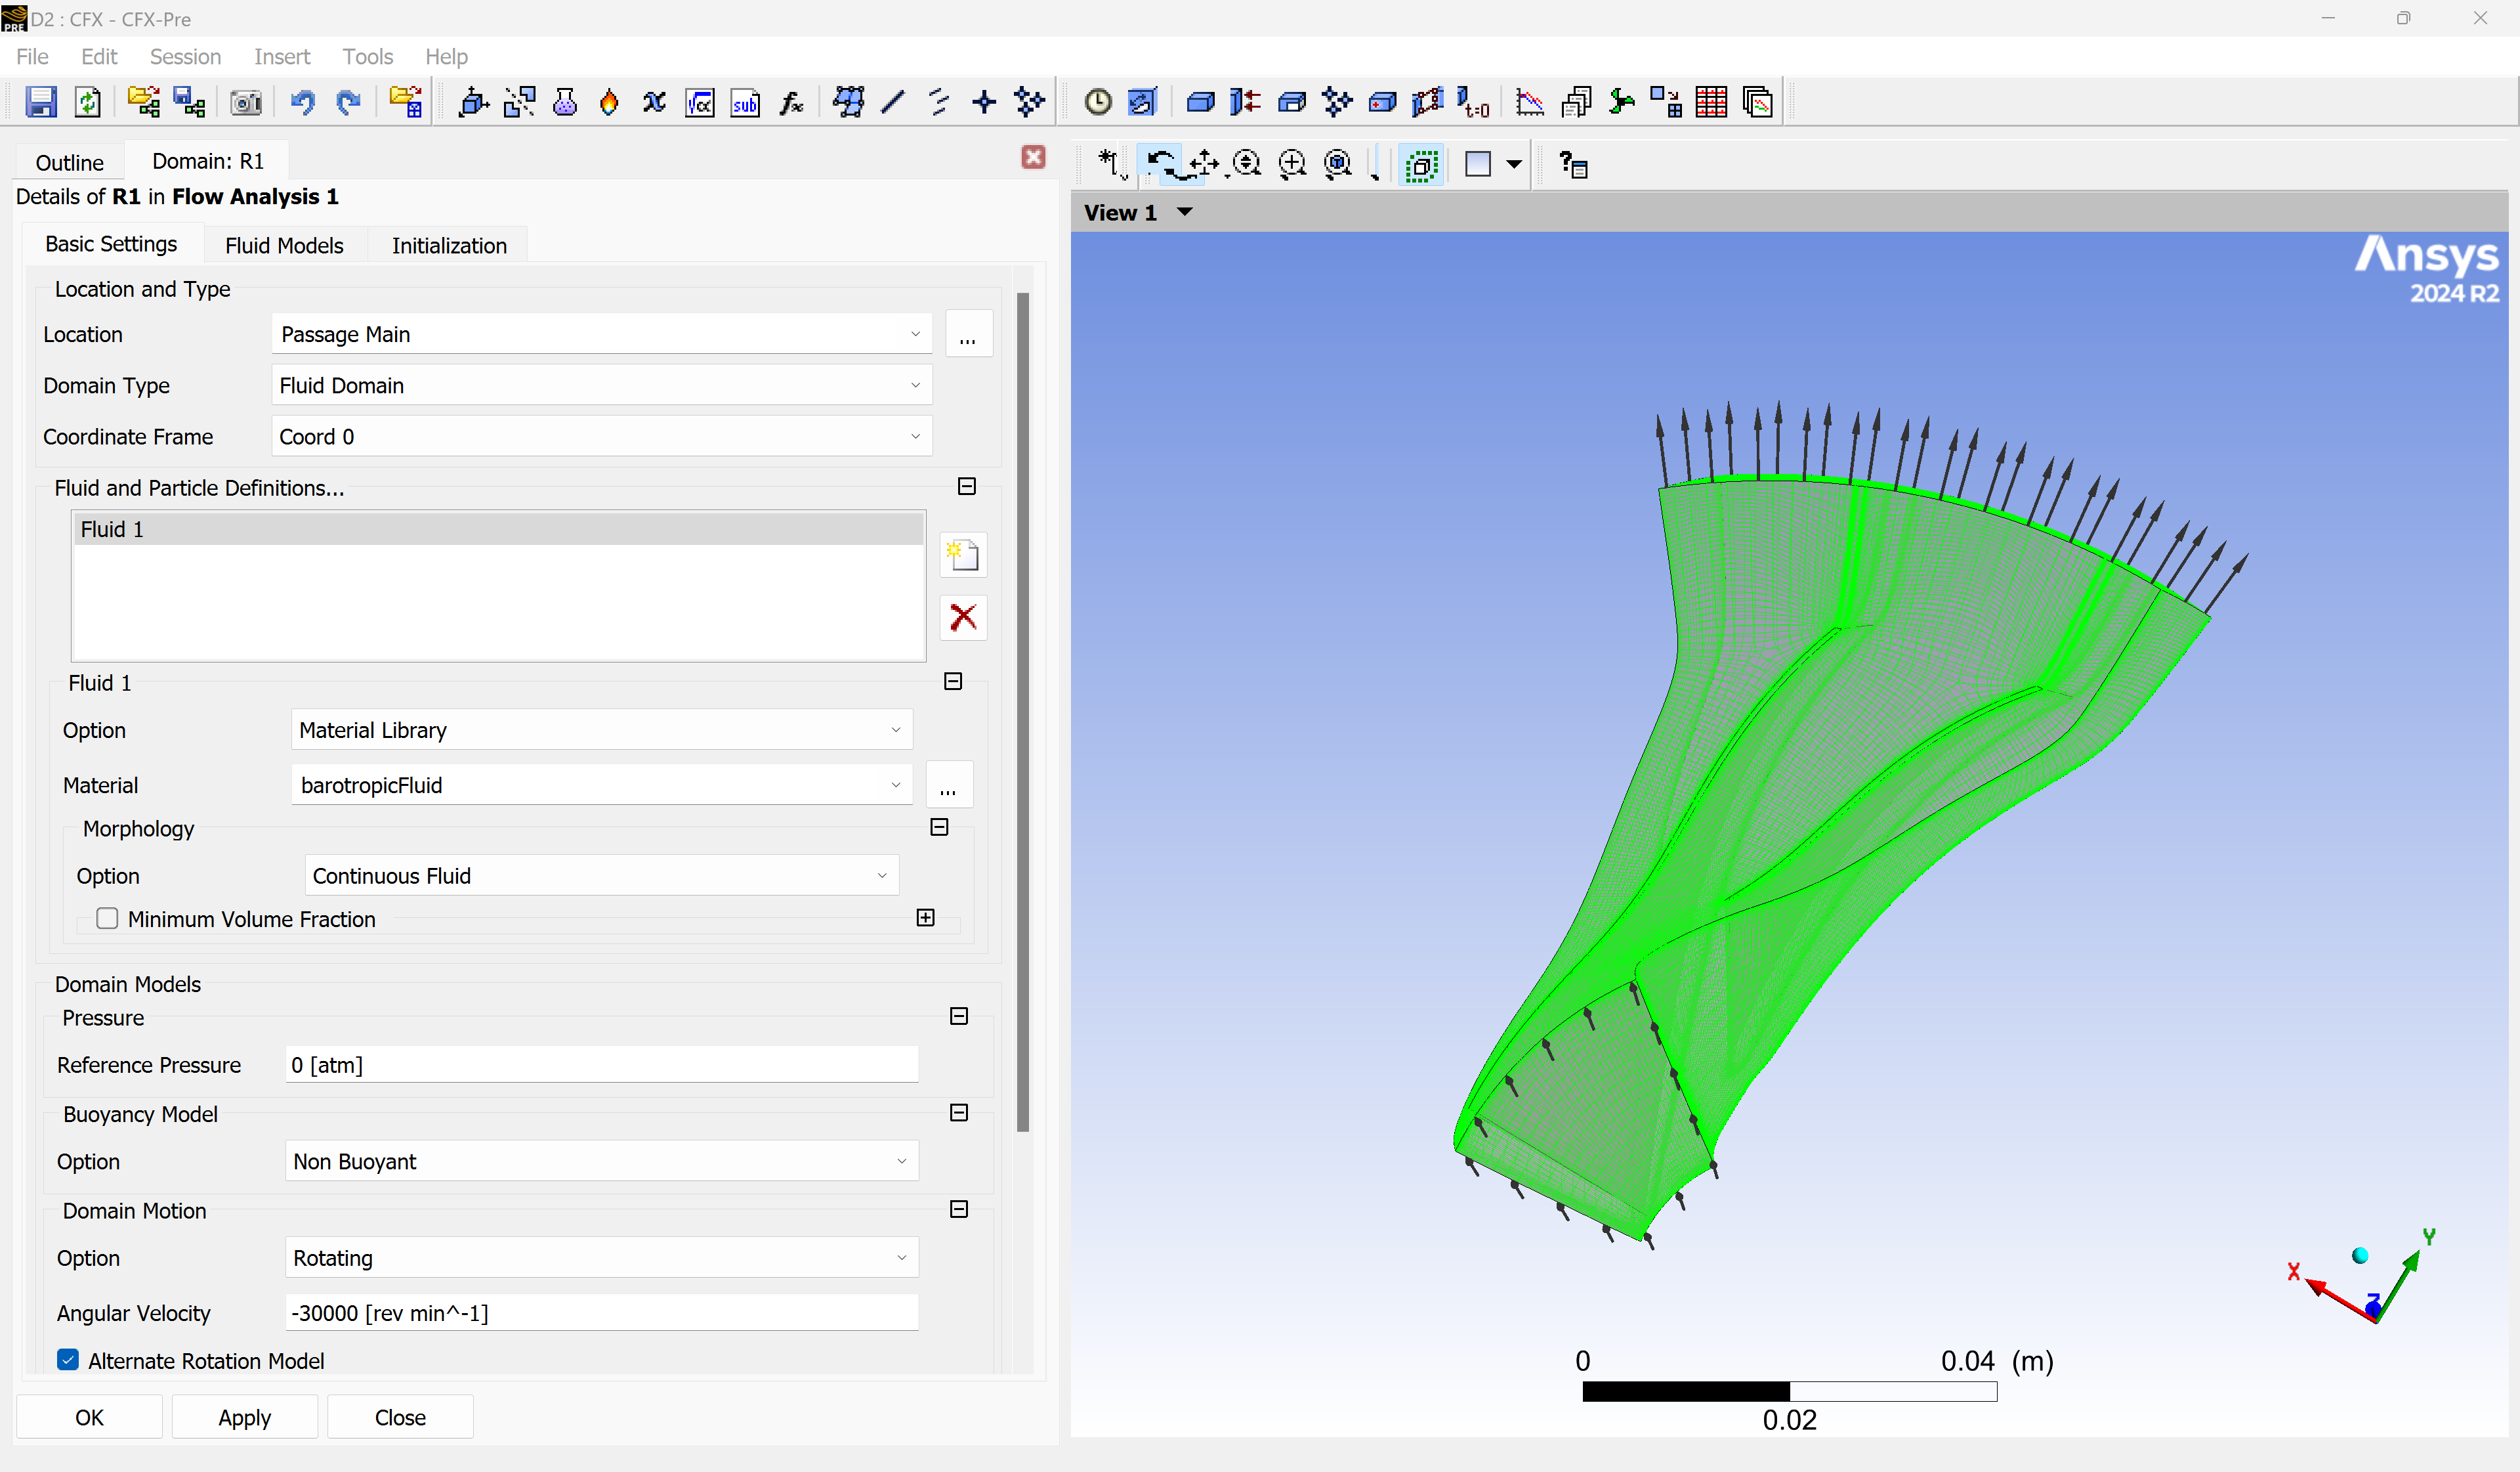Click the Apply button

coord(244,1418)
